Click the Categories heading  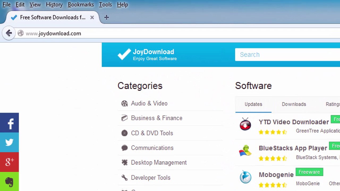point(140,86)
